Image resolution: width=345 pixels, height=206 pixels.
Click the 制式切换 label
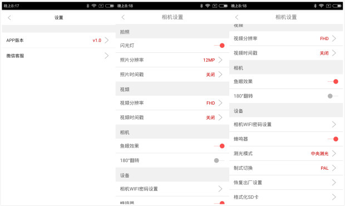click(x=243, y=168)
